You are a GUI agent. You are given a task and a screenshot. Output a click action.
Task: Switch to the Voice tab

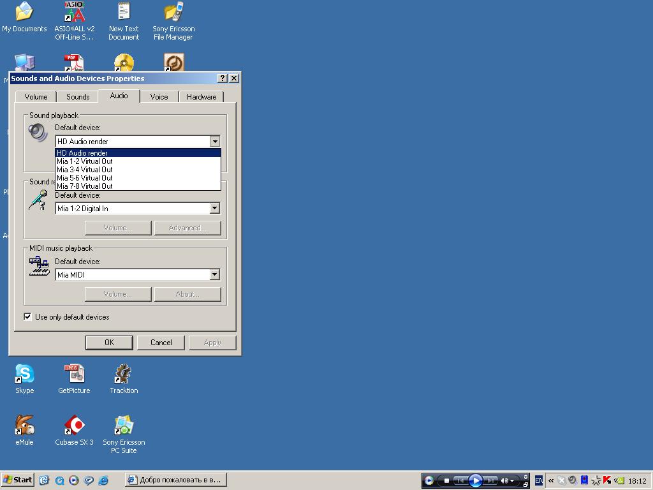tap(159, 97)
